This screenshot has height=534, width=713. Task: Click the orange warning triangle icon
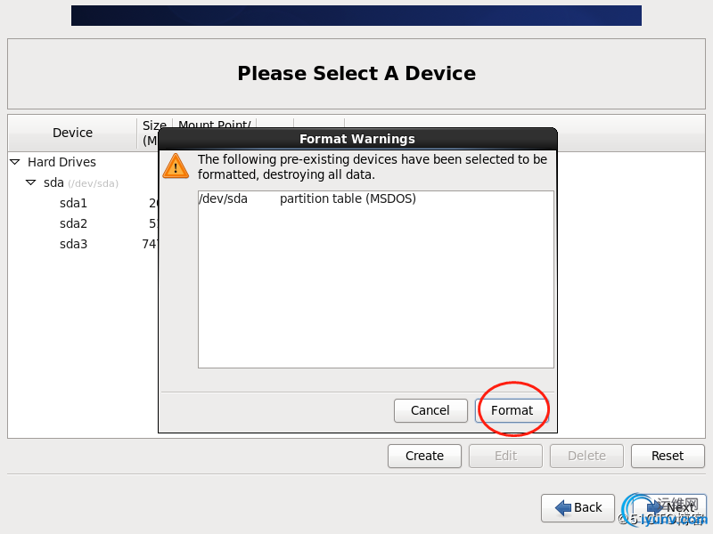[176, 166]
